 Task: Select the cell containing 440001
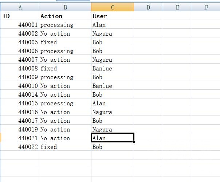pos(20,25)
